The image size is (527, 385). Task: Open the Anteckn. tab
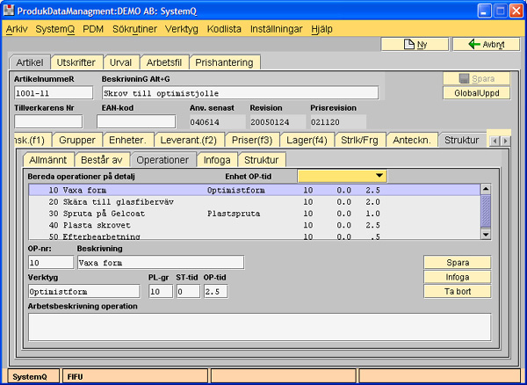click(412, 141)
